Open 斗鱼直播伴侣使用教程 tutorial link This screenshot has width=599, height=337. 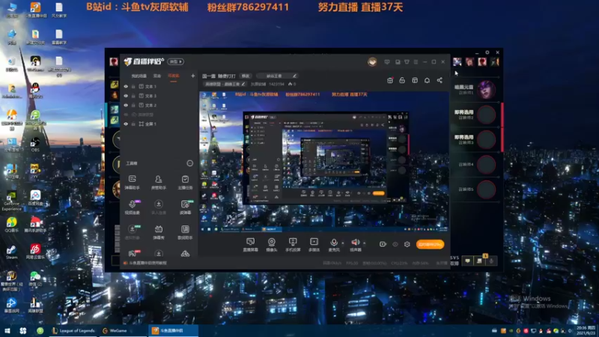pos(148,263)
